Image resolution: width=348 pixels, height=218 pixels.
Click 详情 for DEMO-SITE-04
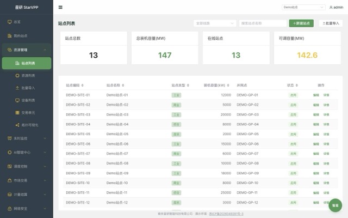coord(326,124)
